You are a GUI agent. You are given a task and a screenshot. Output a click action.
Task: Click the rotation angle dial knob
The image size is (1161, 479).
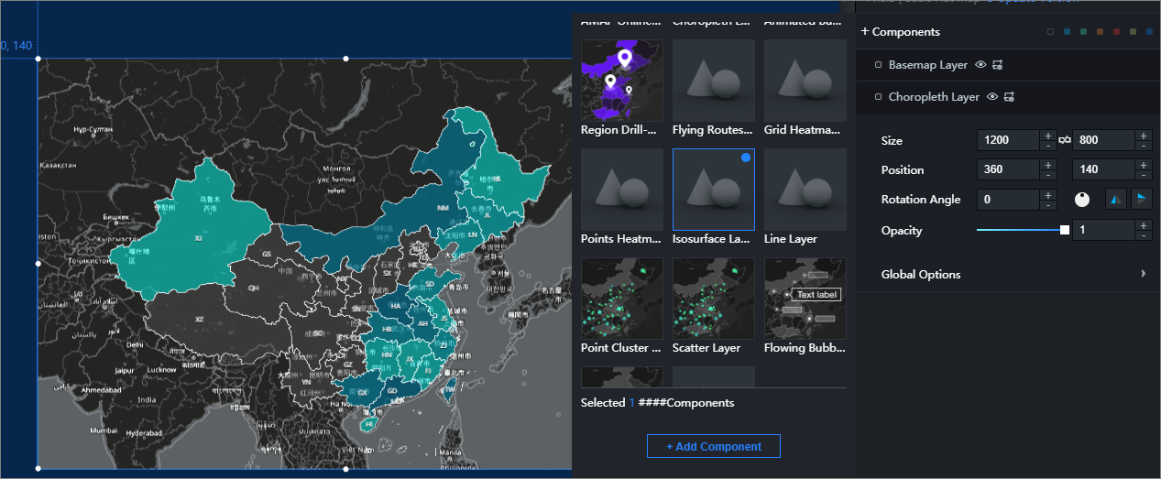coord(1082,200)
